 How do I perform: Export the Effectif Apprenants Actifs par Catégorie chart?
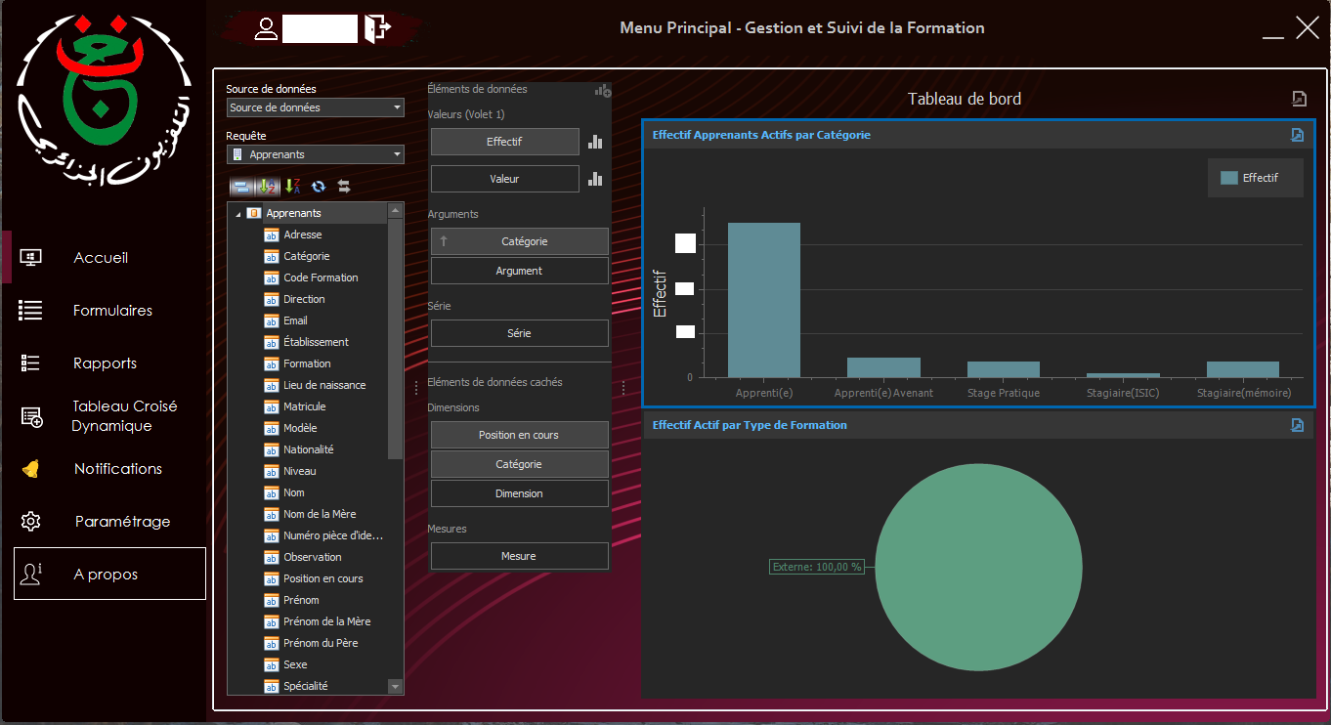[x=1297, y=135]
